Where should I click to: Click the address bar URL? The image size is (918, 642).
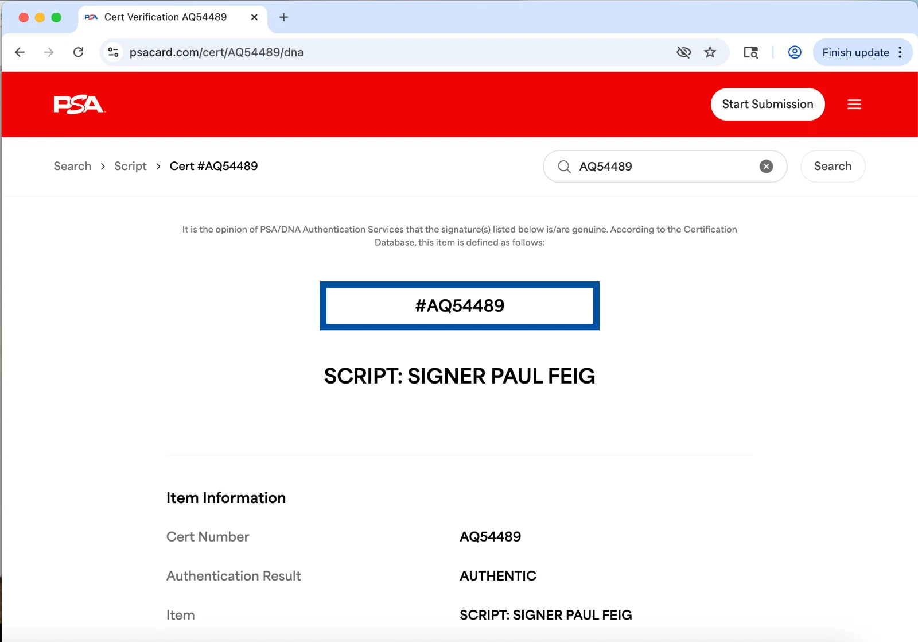[216, 52]
